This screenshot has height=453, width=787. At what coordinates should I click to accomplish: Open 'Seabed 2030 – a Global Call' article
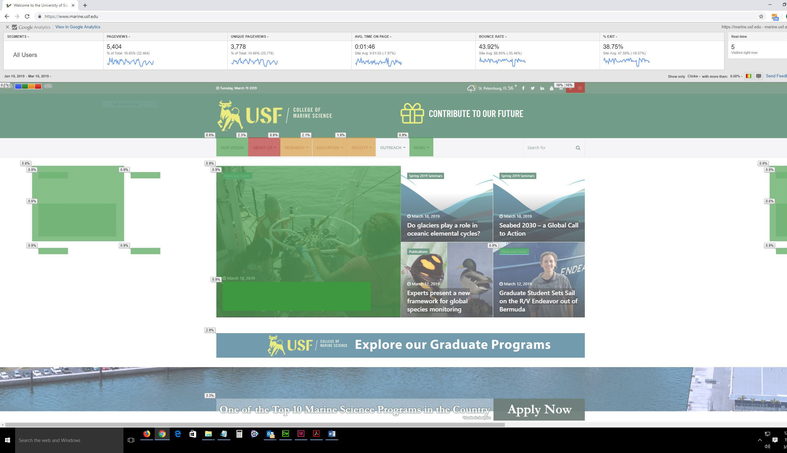coord(539,229)
